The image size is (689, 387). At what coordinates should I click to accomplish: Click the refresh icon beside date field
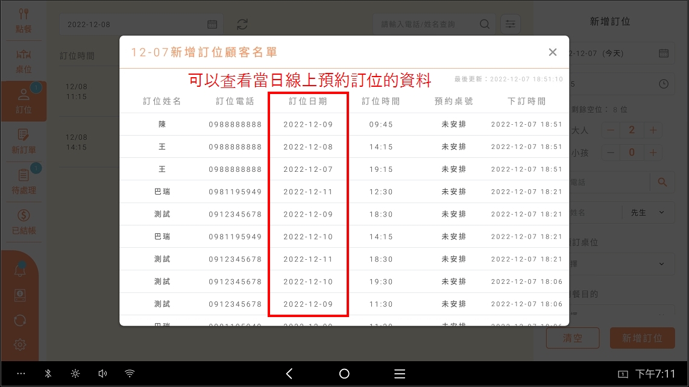click(x=242, y=24)
